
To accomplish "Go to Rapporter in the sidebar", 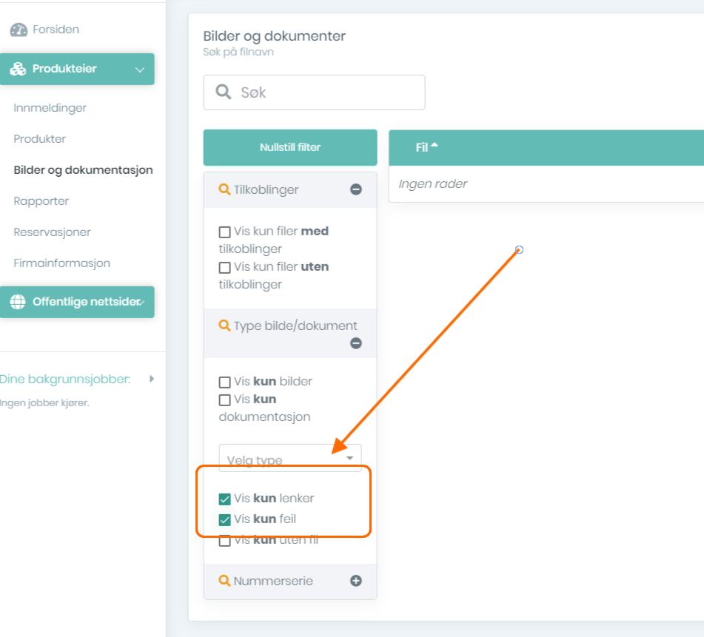I will pos(41,201).
